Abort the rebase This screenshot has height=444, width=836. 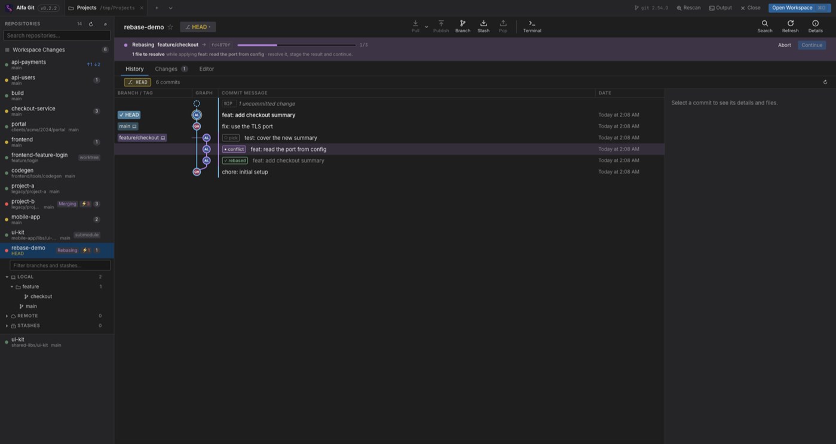[x=784, y=45]
